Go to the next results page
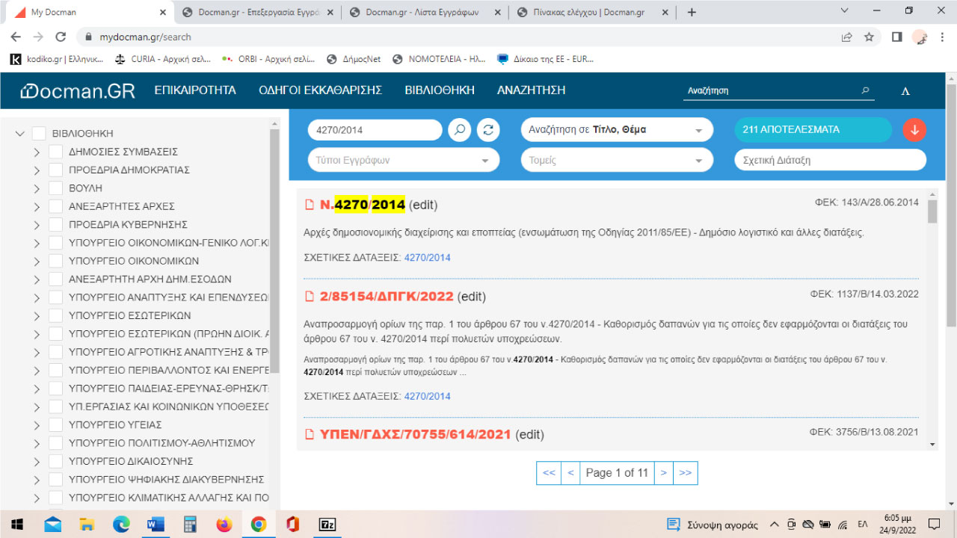Screen dimensions: 957x538 (663, 473)
